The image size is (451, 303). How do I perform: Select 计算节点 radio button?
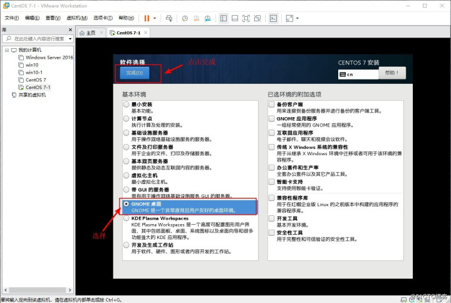point(126,118)
